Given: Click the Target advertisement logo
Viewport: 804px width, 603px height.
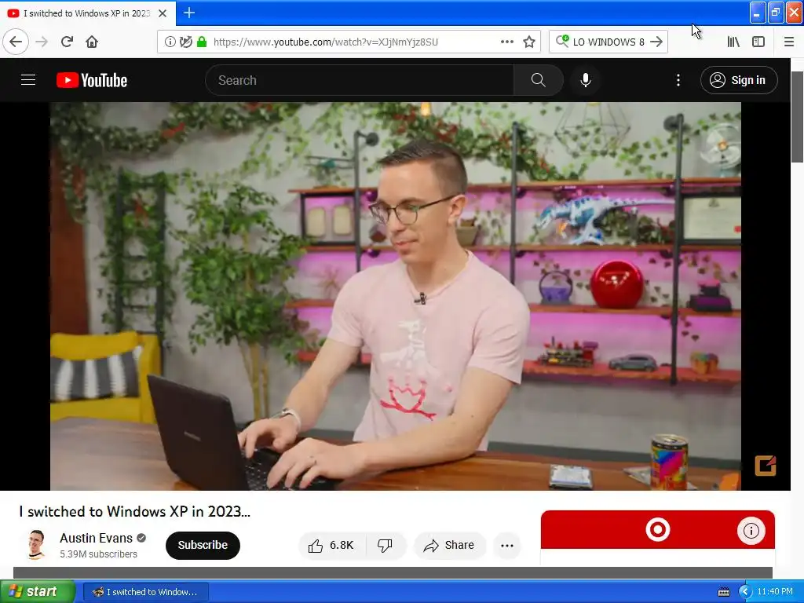Looking at the screenshot, I should [658, 530].
